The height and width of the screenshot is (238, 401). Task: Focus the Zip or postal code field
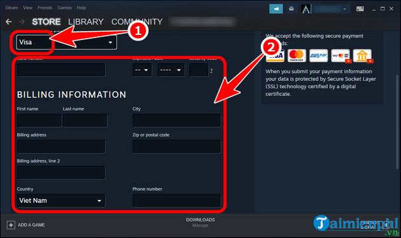(x=177, y=147)
